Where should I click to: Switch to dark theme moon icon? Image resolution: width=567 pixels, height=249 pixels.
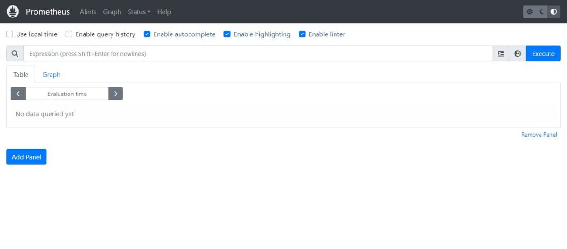point(541,12)
